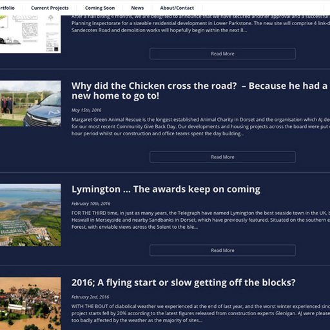The image size is (330, 330).
Task: Click Read More under the Lower Parkstone article
Action: tap(222, 53)
